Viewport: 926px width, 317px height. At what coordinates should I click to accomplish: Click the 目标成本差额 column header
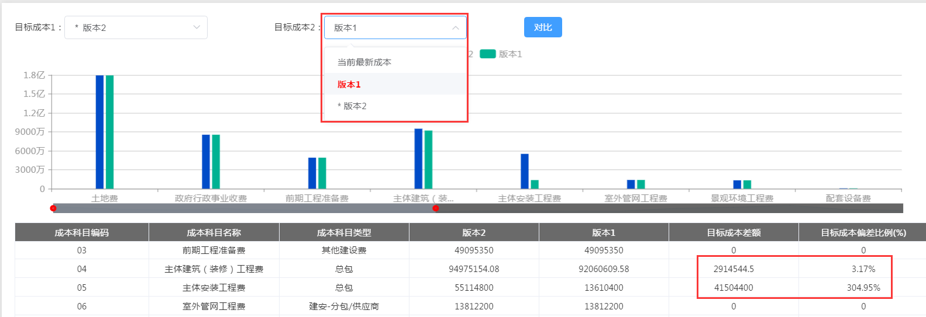click(734, 232)
